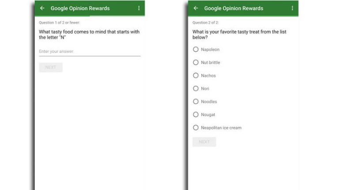Choose the Nougat radio option
Viewport: 339px width, 190px height.
(x=196, y=115)
